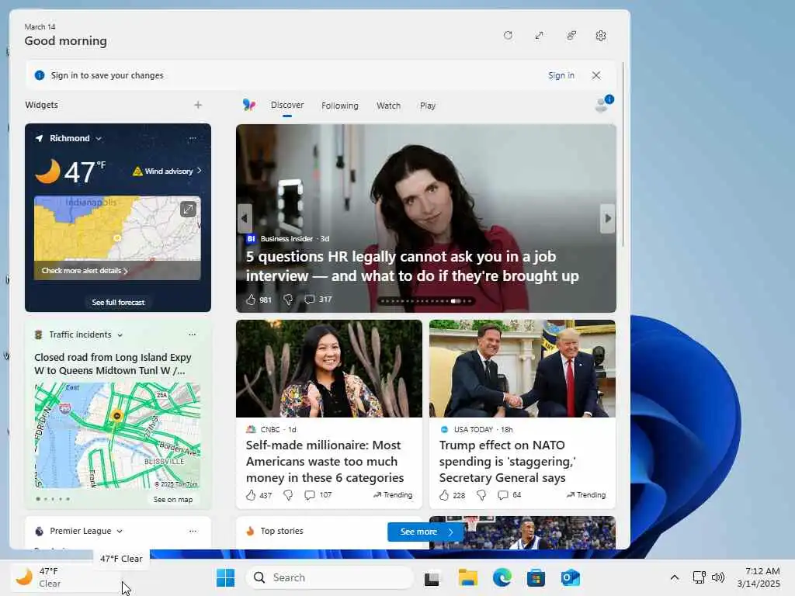Click the 47°F temperature in weather widget
The width and height of the screenshot is (795, 596).
click(x=84, y=172)
